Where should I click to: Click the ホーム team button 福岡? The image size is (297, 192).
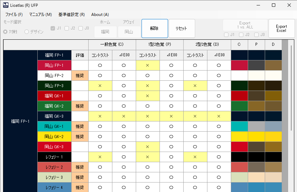point(105,32)
